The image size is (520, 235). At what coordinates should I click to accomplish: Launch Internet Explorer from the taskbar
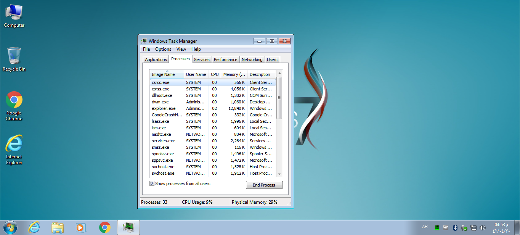click(34, 227)
